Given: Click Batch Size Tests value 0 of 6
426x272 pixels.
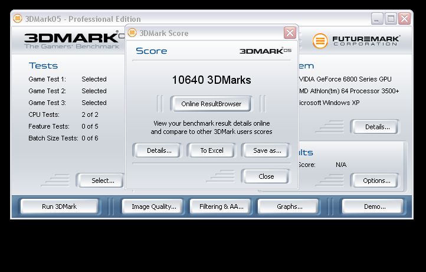Looking at the screenshot, I should coord(90,138).
